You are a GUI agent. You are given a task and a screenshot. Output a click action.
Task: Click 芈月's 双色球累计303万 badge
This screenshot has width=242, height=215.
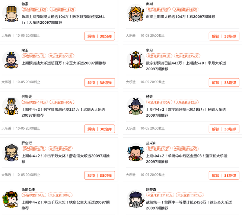coord(159,56)
